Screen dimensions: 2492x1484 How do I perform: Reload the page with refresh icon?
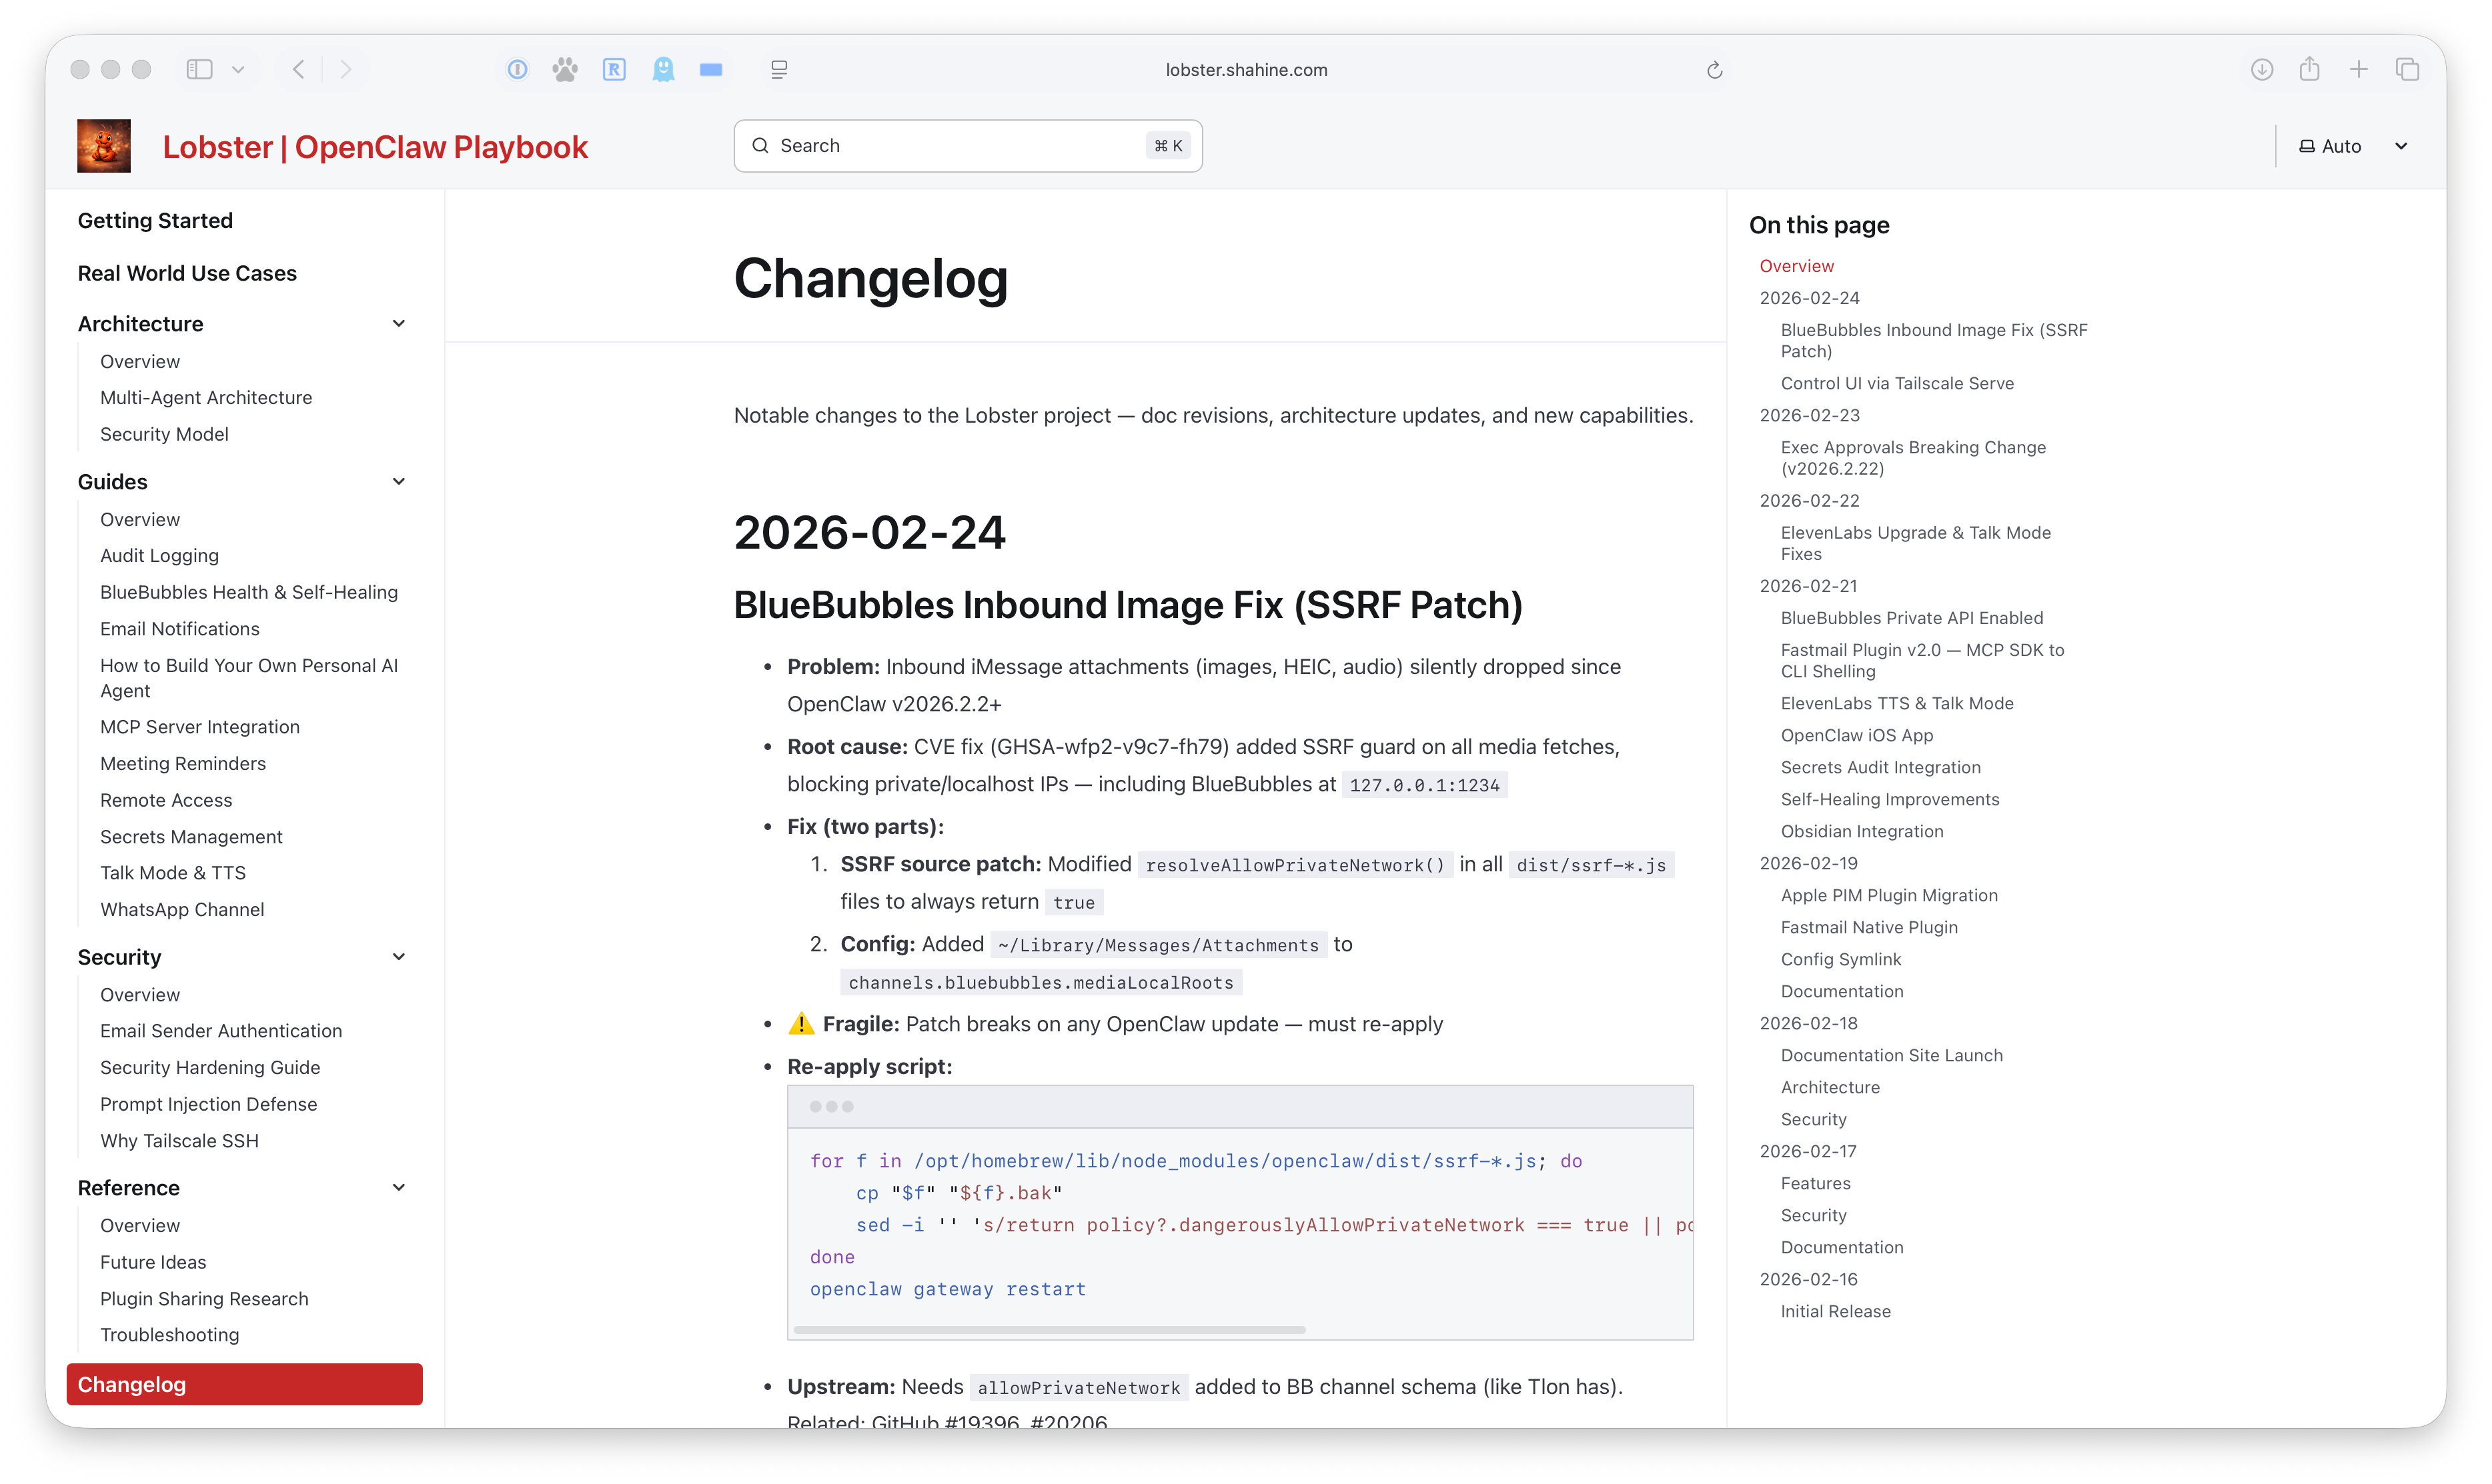(1715, 70)
